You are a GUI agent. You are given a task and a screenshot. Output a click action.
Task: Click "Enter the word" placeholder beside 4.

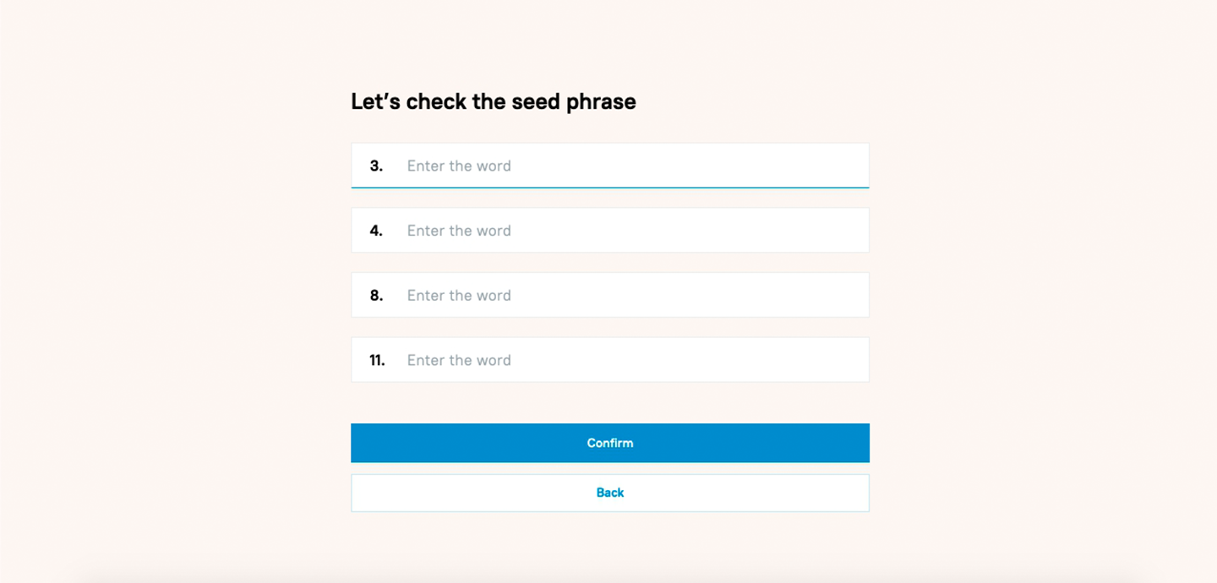click(459, 231)
